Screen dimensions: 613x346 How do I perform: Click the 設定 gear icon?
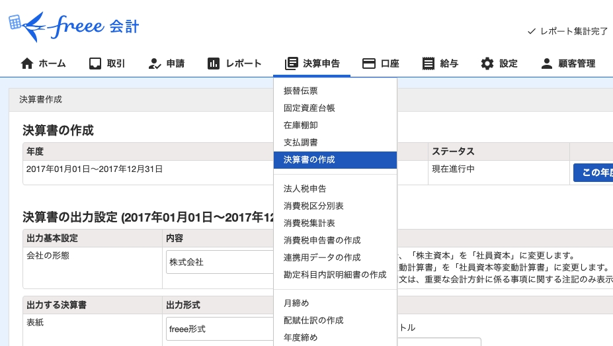487,64
